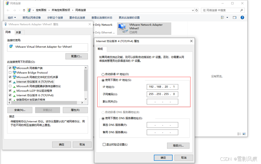
Task: Switch to large icons view at bottom right
Action: coord(244,134)
